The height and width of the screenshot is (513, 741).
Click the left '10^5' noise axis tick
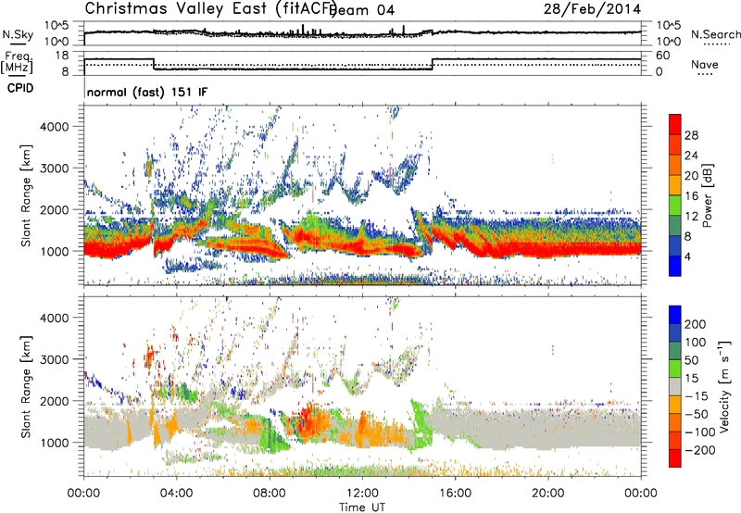(56, 26)
